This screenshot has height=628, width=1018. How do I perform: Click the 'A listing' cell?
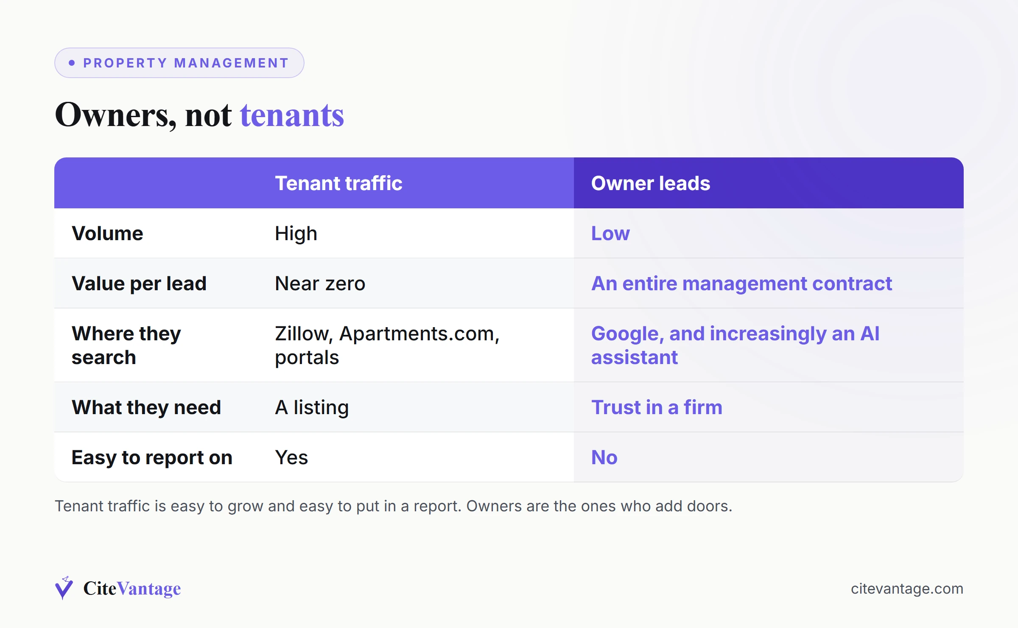click(312, 407)
